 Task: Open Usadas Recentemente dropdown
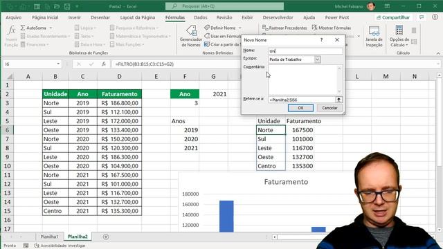tap(45, 36)
